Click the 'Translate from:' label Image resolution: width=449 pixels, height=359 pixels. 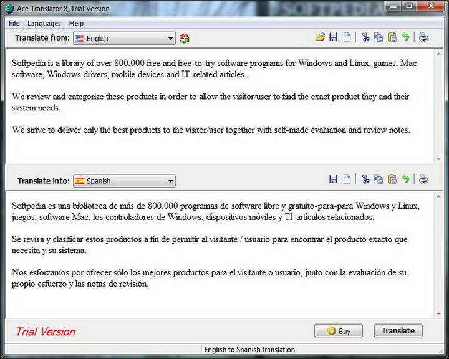tap(42, 38)
